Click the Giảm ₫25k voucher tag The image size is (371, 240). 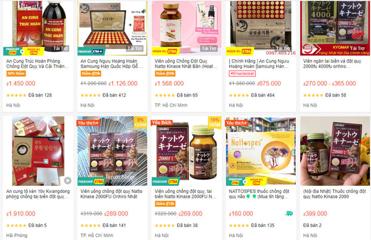coord(91,73)
